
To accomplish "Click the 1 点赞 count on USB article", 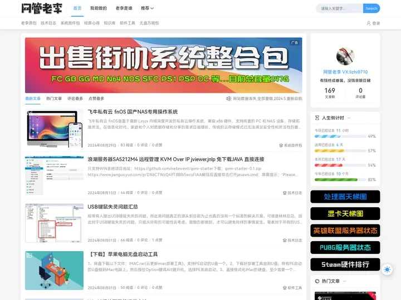I will pos(157,240).
